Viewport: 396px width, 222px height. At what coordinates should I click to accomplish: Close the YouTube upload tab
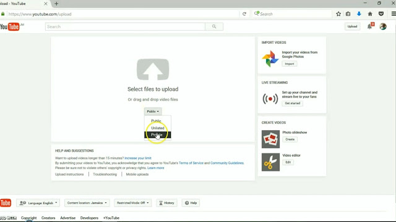click(45, 4)
